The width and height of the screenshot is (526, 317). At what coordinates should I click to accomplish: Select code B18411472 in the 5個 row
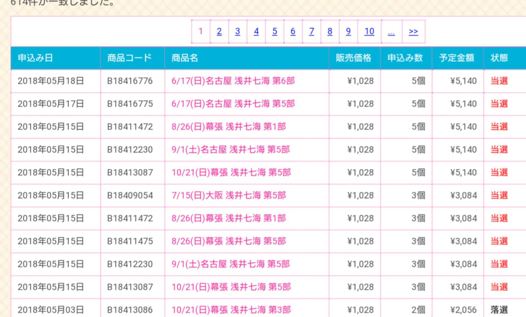[x=130, y=127]
